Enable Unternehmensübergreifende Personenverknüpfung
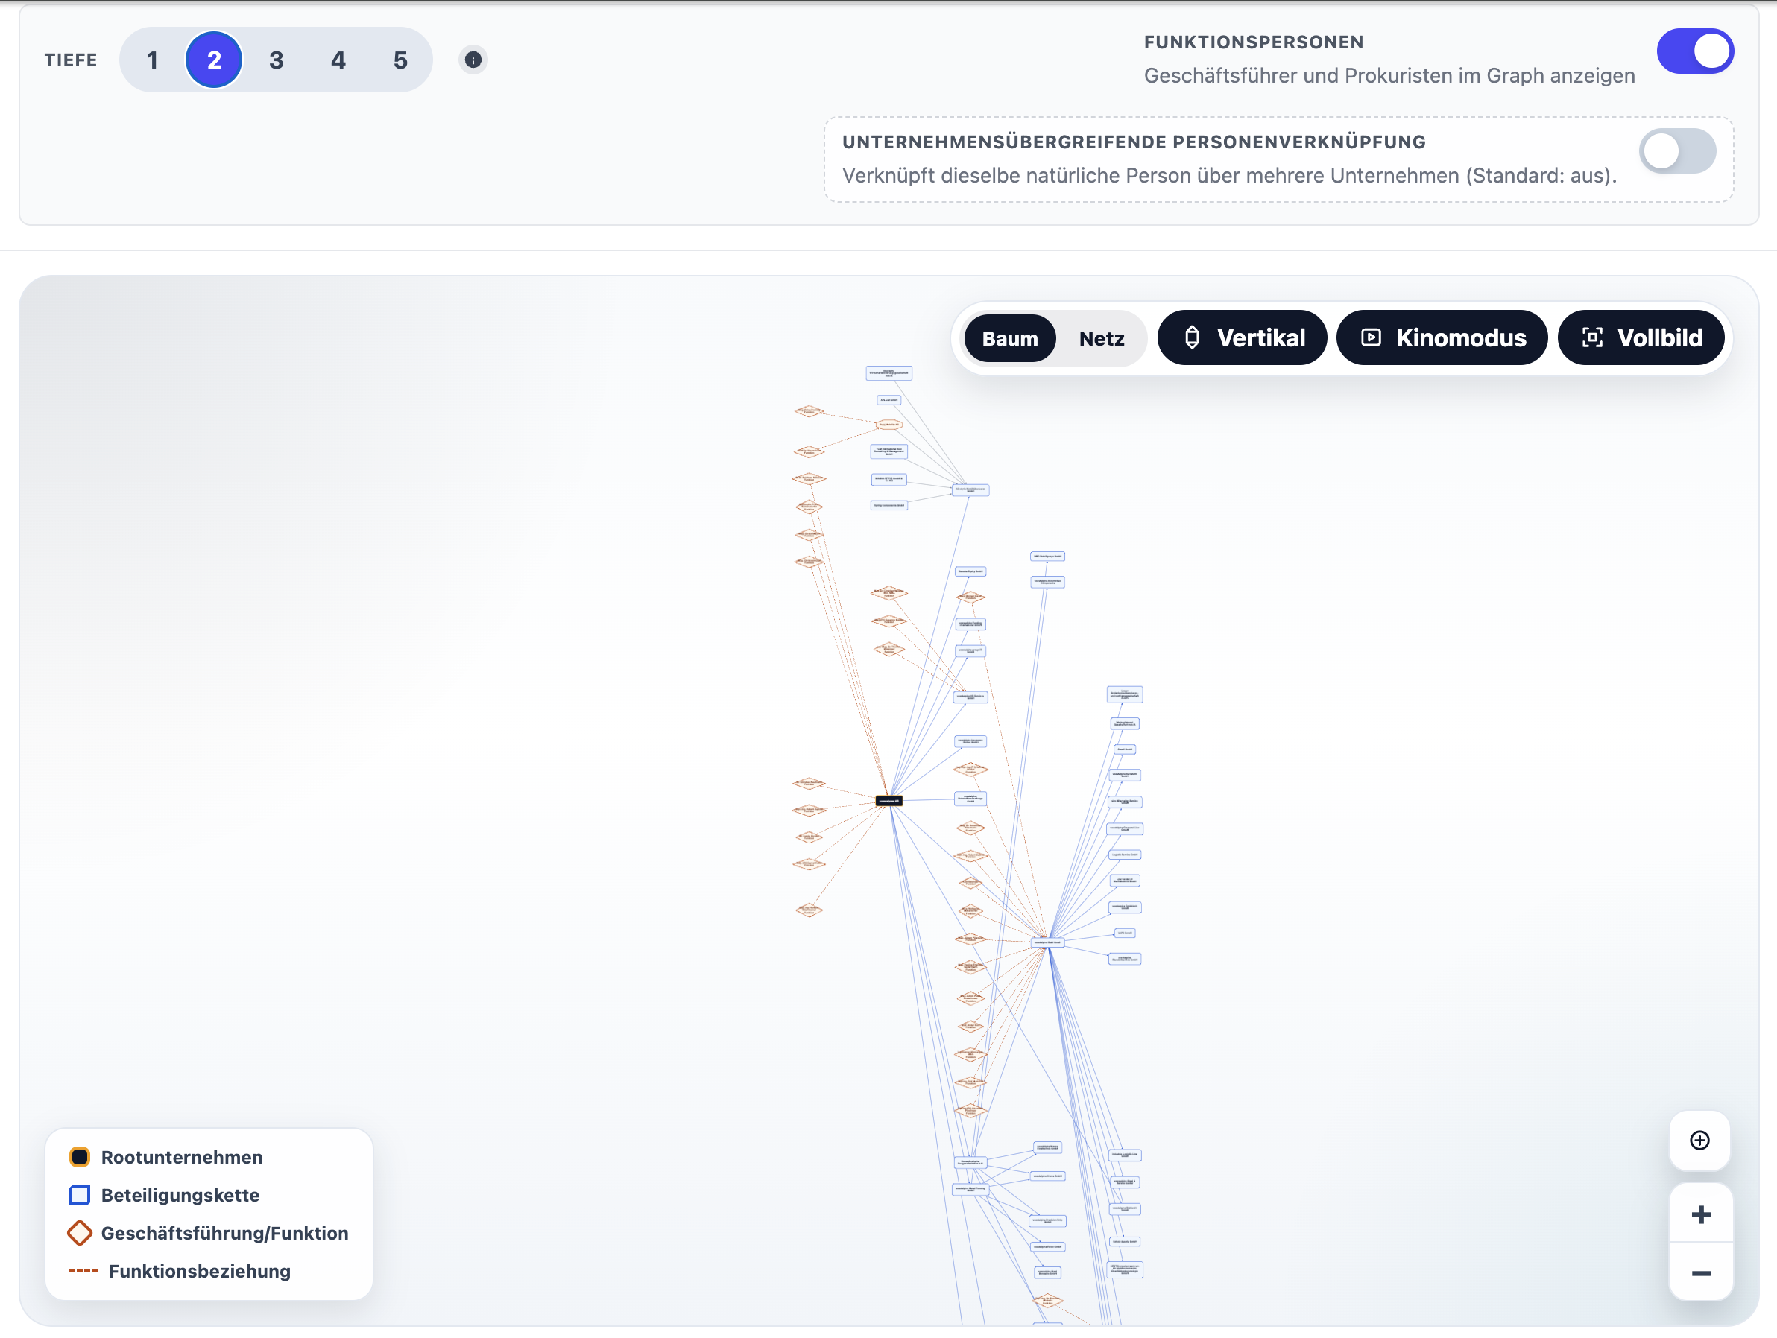The height and width of the screenshot is (1338, 1777). (x=1678, y=151)
